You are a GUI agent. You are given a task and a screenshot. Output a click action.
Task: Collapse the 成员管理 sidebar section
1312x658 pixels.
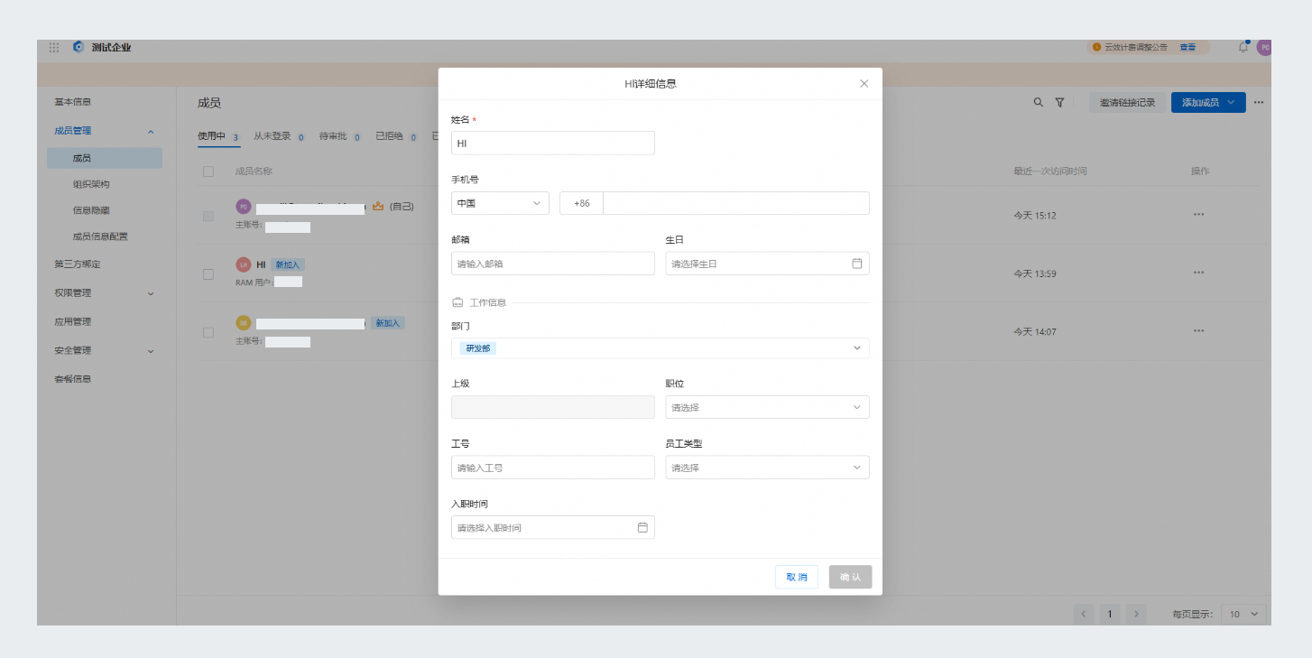150,131
